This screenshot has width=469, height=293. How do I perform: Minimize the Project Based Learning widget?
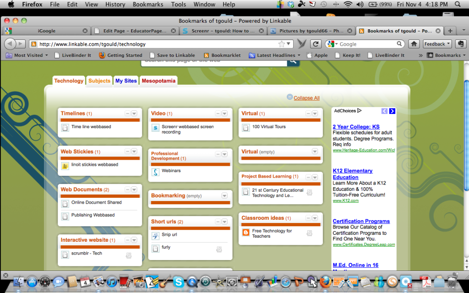point(308,178)
